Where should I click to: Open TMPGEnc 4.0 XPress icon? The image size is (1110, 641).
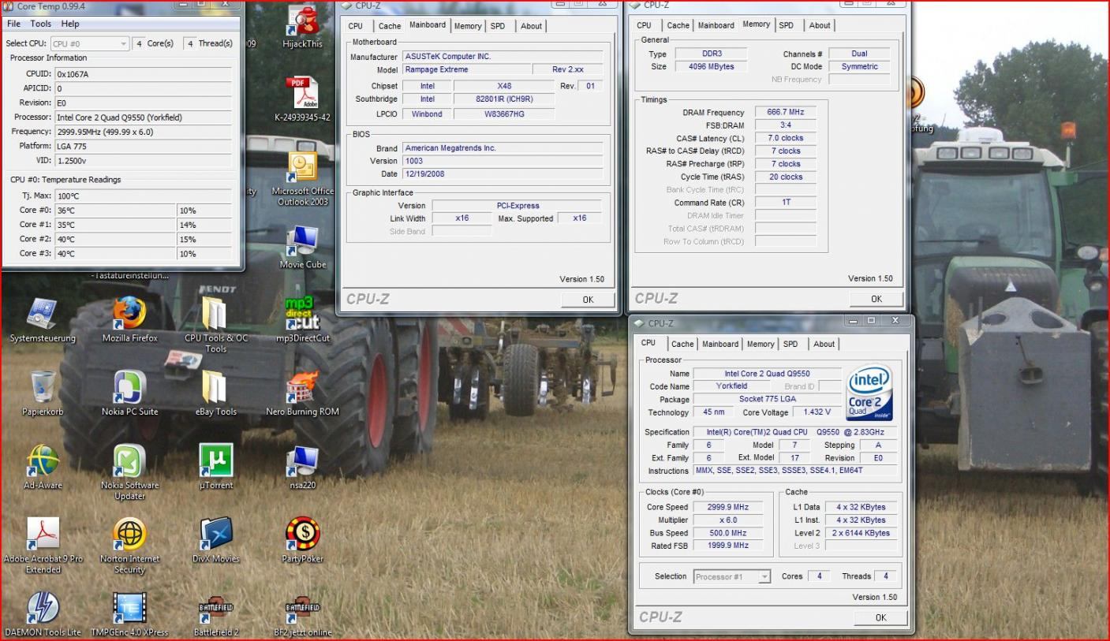(129, 614)
